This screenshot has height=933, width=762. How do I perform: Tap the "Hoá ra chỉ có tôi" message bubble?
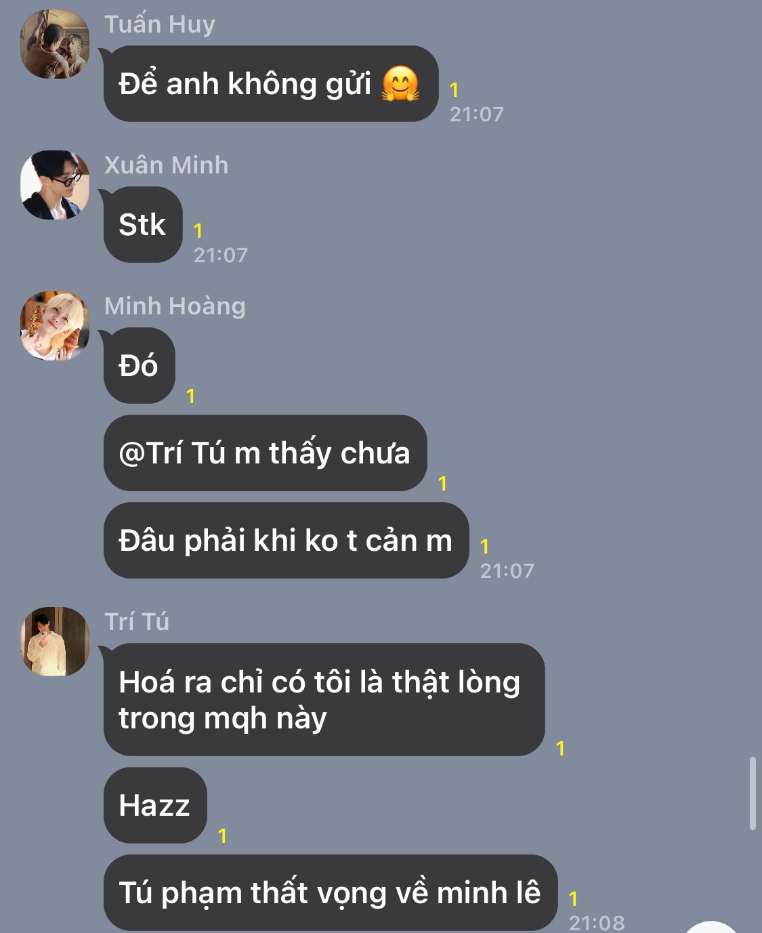coord(324,700)
